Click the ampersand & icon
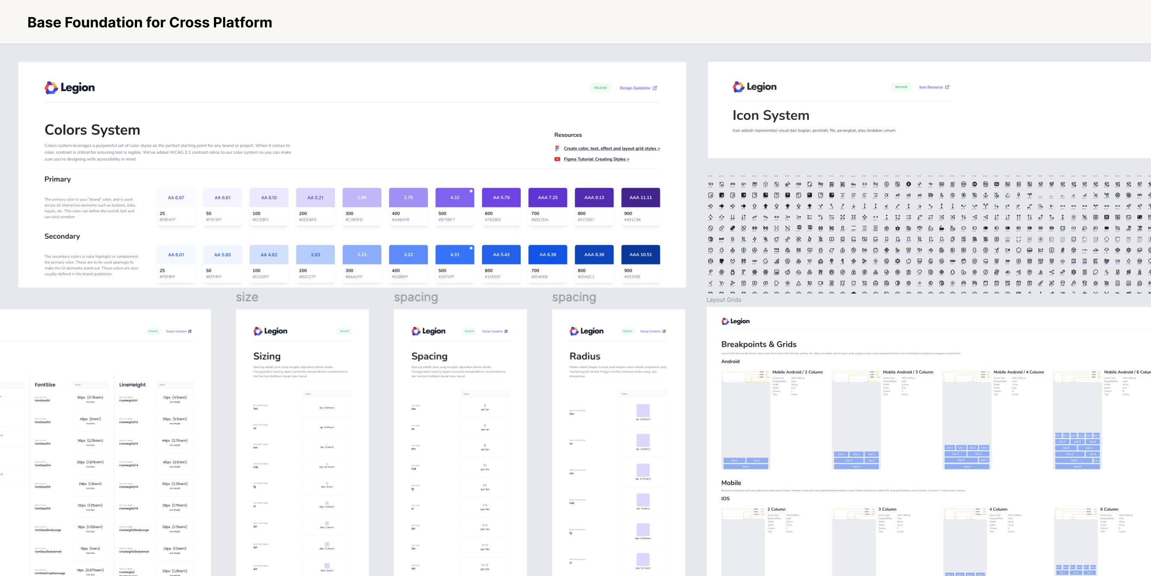Viewport: 1151px width, 576px height. click(x=942, y=195)
